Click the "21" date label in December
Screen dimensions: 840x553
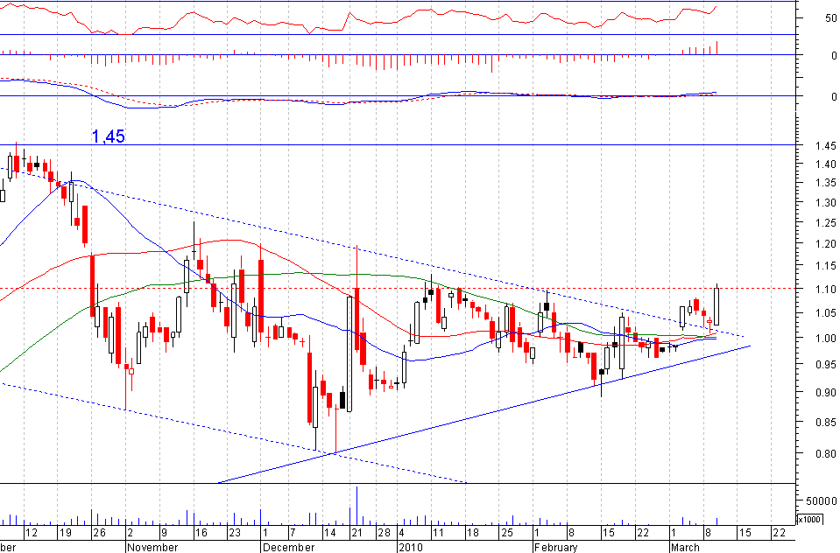click(356, 533)
